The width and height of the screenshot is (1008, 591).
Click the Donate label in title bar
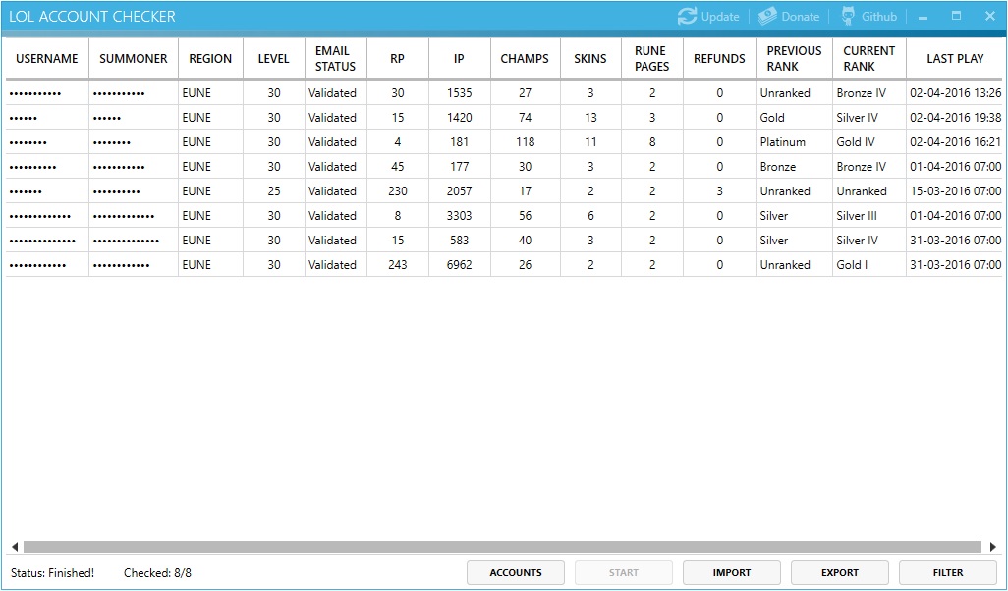point(801,17)
